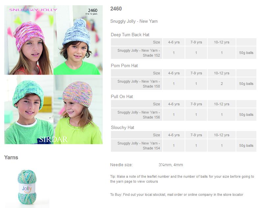Click the Pull On Hat heading

122,96
